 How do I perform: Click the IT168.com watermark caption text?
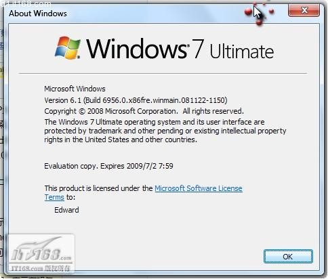click(x=41, y=268)
